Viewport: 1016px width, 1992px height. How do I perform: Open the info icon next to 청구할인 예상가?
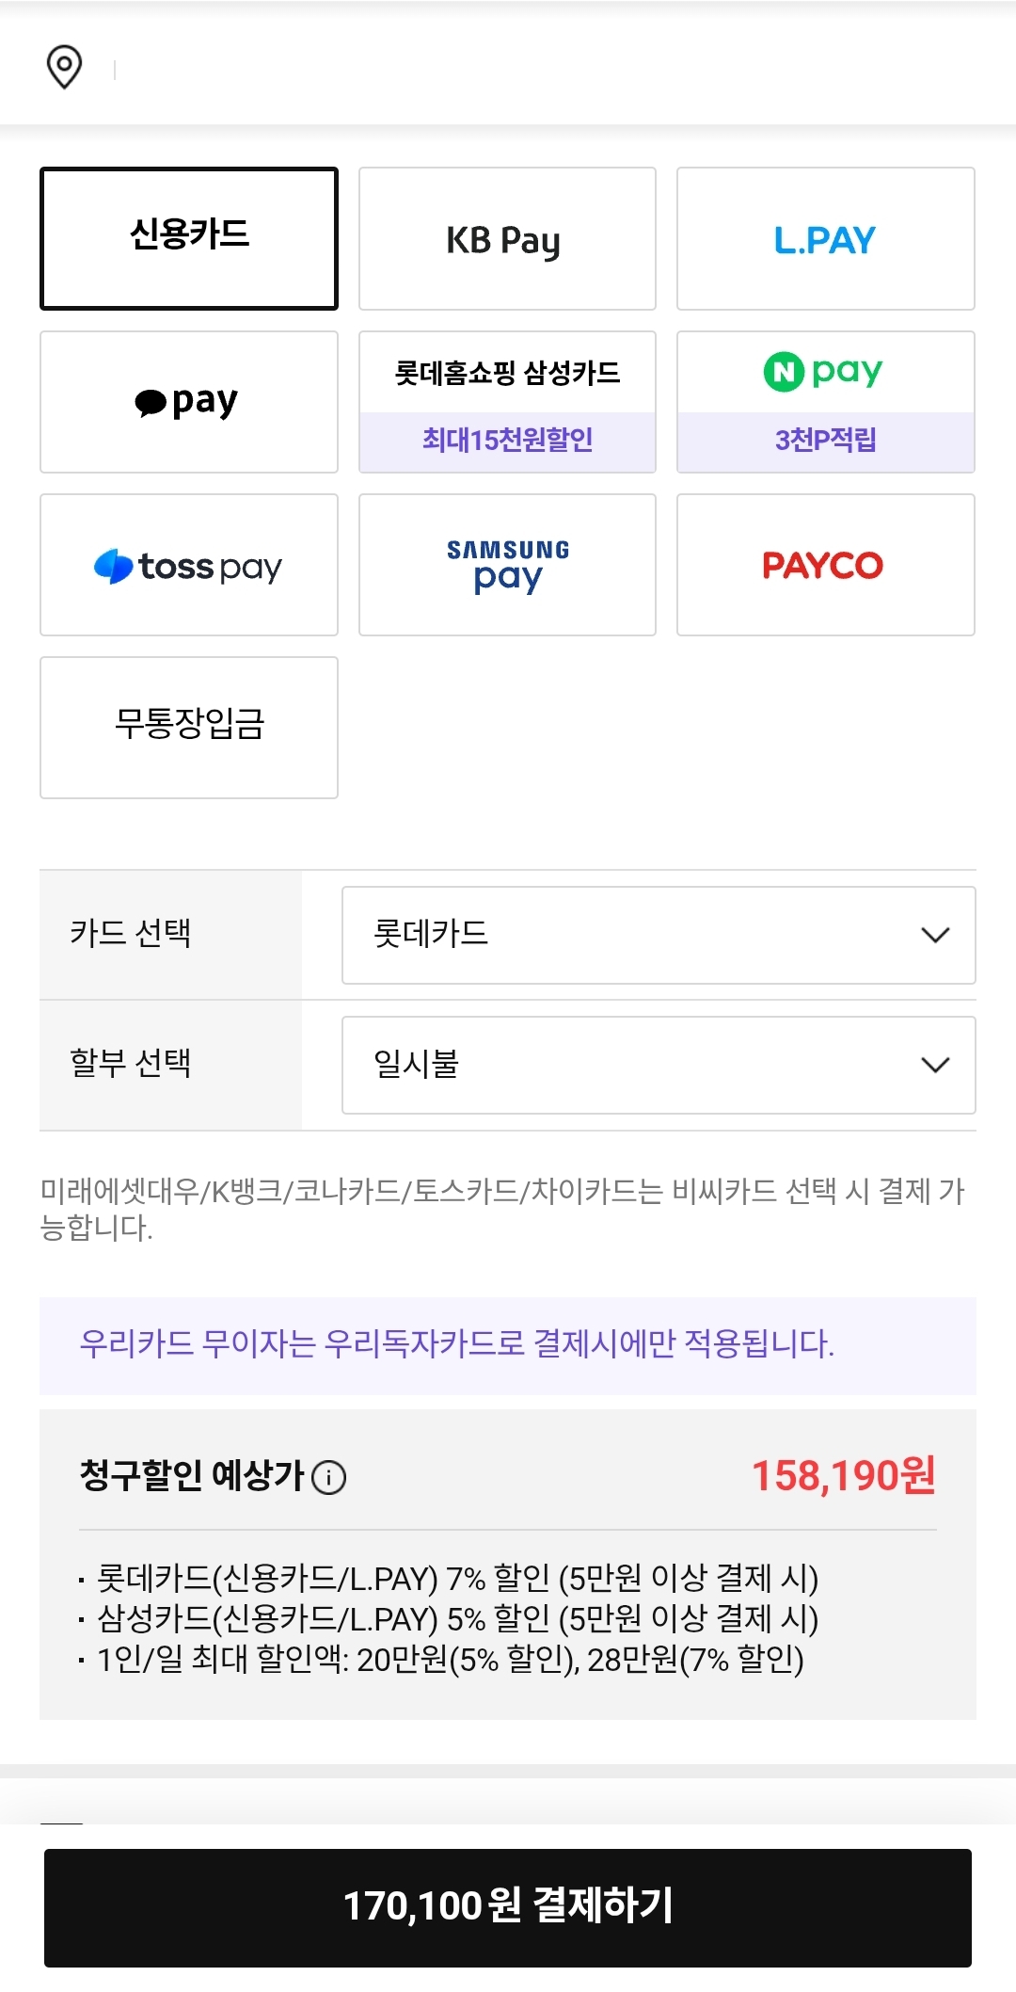(328, 1477)
